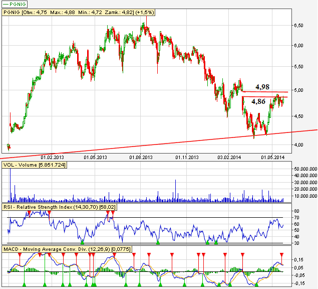Select the VOL - Volume panel label

(x=34, y=165)
